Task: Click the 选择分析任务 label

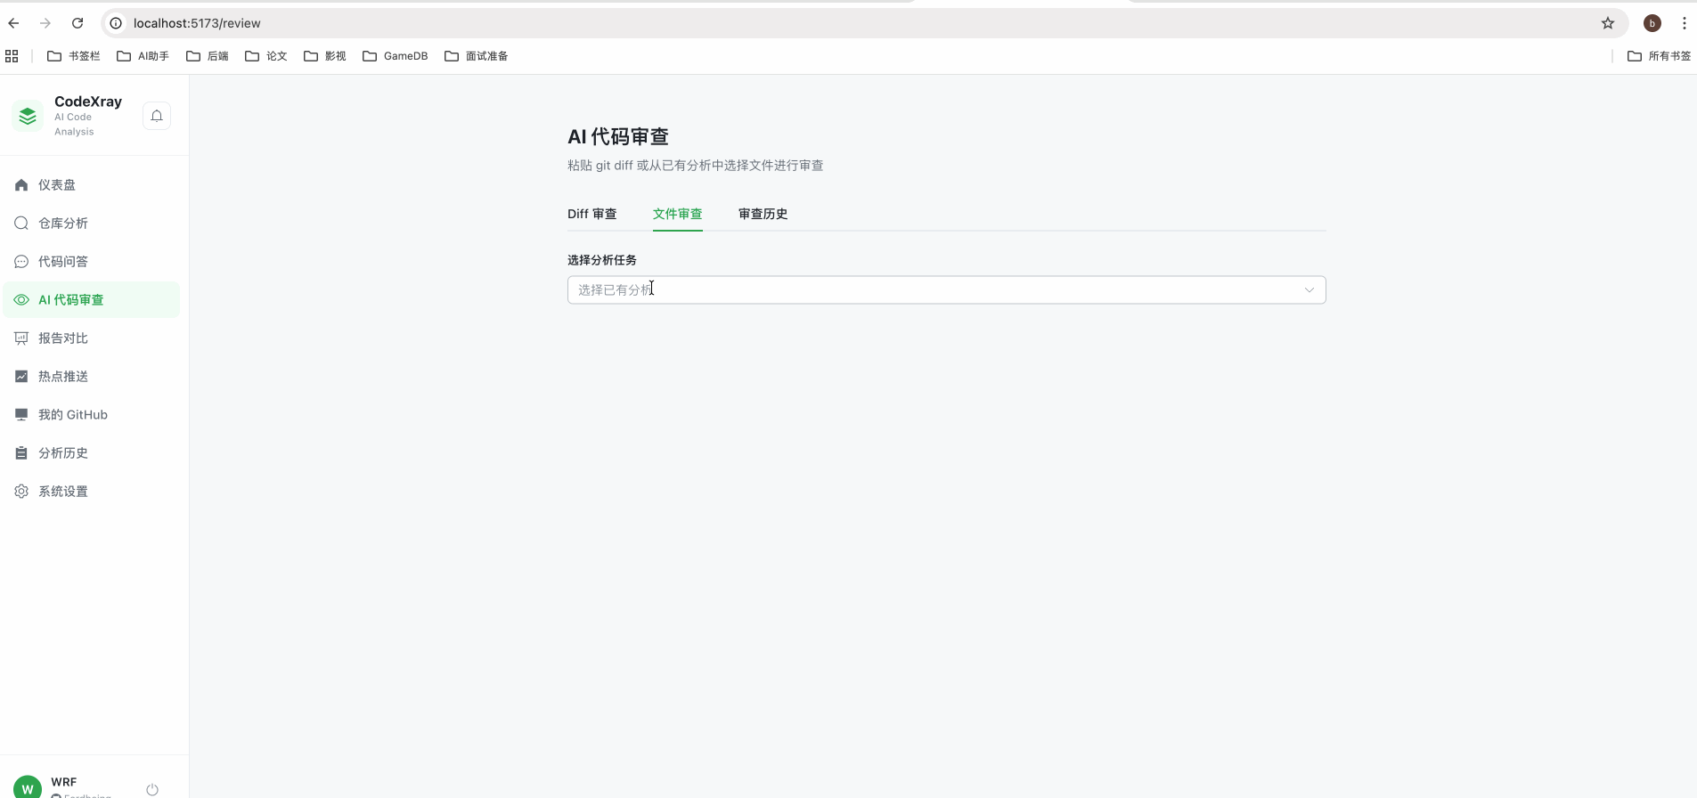Action: 602,260
